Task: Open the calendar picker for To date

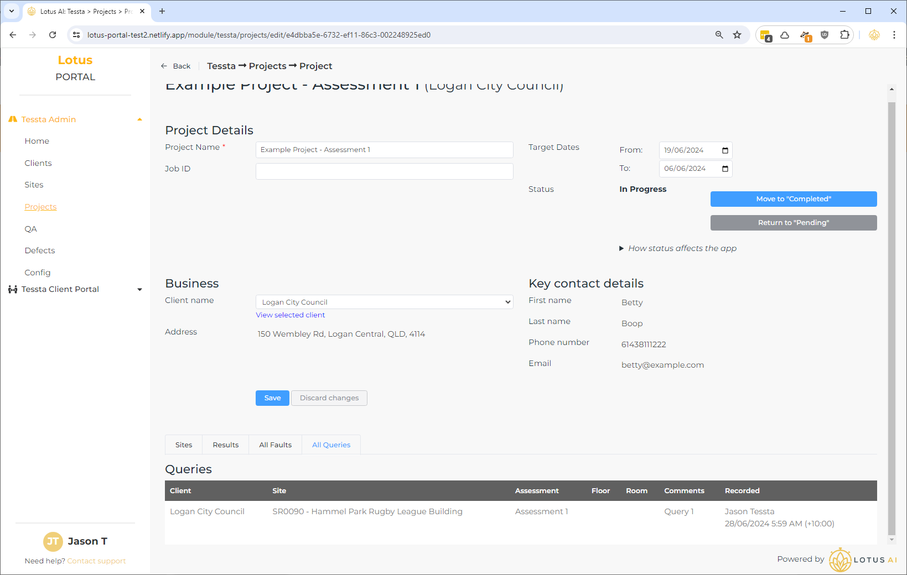Action: click(x=725, y=169)
